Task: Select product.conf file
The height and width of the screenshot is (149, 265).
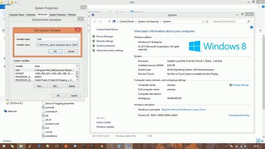Action: tap(51, 124)
